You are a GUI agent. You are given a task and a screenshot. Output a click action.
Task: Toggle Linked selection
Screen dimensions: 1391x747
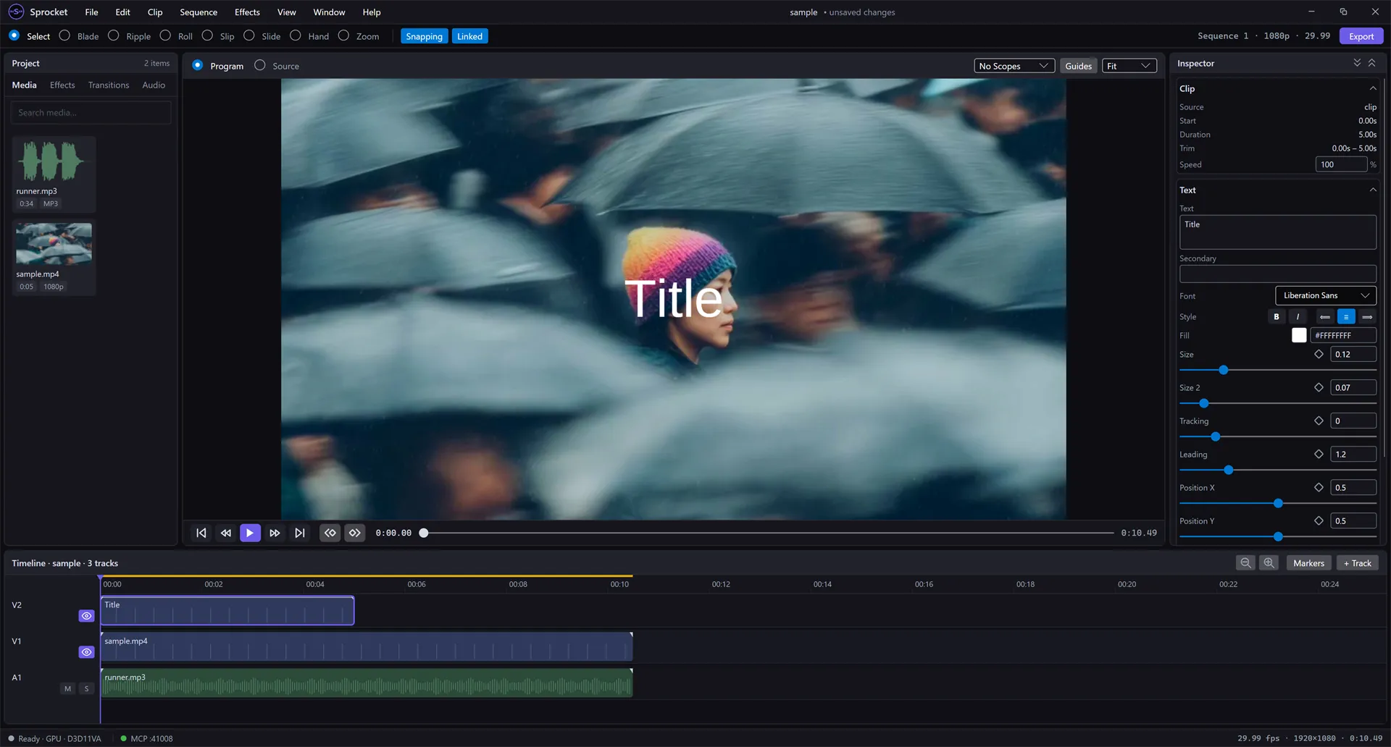(x=469, y=36)
